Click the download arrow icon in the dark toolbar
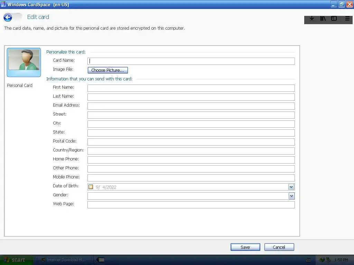The height and width of the screenshot is (265, 354). 312,19
